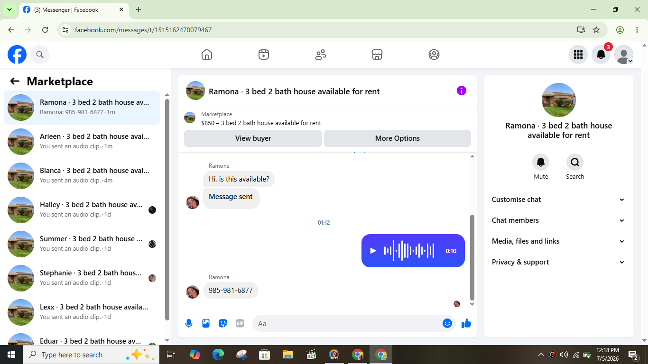Click the chat messages scrollbar thumb
Viewport: 648px width, 364px height.
472,257
